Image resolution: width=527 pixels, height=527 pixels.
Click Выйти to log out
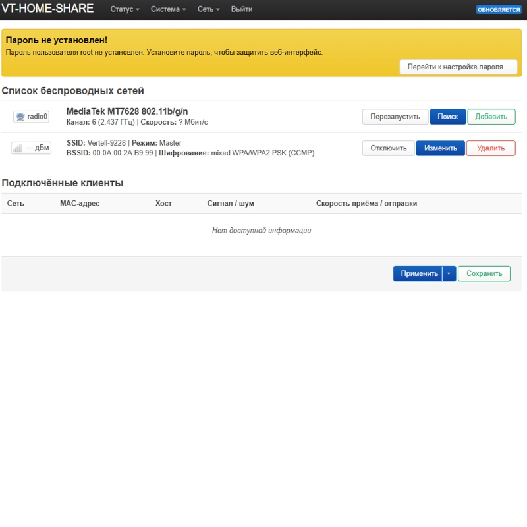242,9
